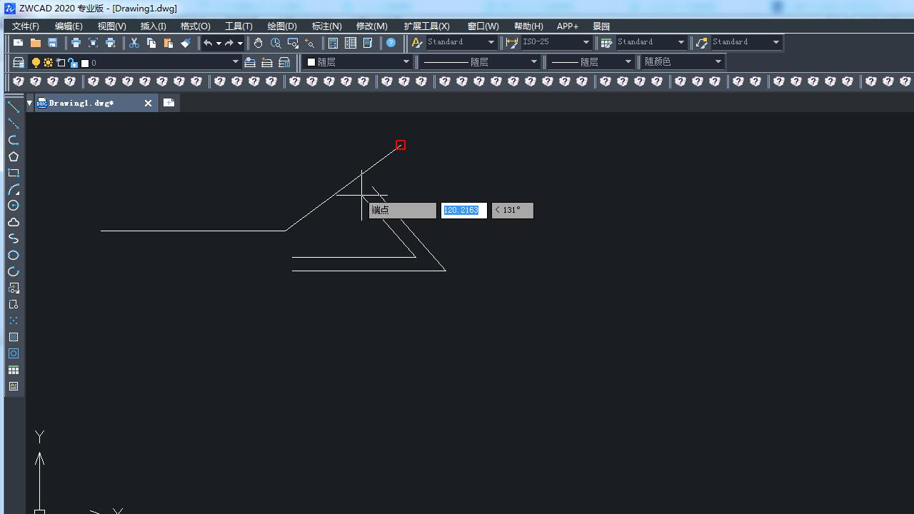Open the 绘图(D) menu

tap(282, 26)
